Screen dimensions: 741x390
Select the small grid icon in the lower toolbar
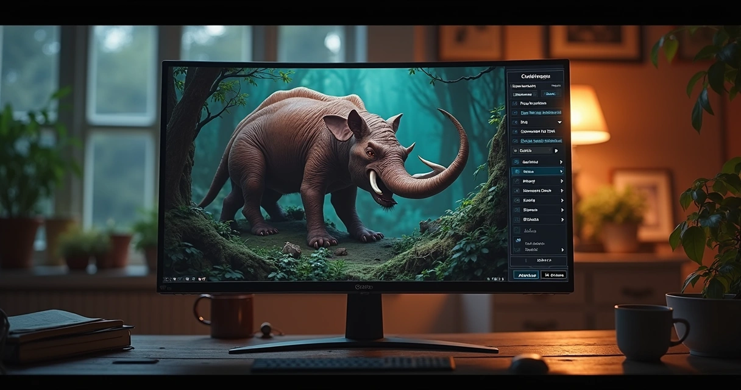pyautogui.click(x=189, y=278)
